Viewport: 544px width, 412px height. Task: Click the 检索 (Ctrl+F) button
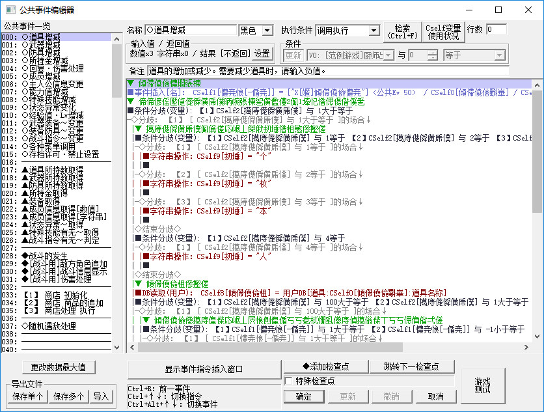(x=402, y=32)
